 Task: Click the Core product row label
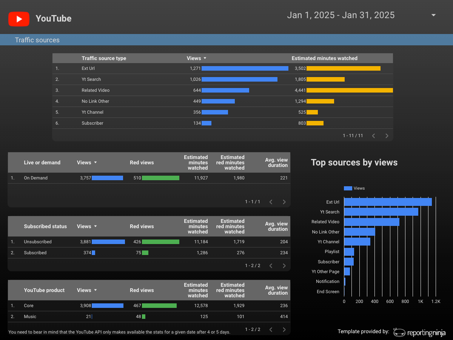pos(29,306)
